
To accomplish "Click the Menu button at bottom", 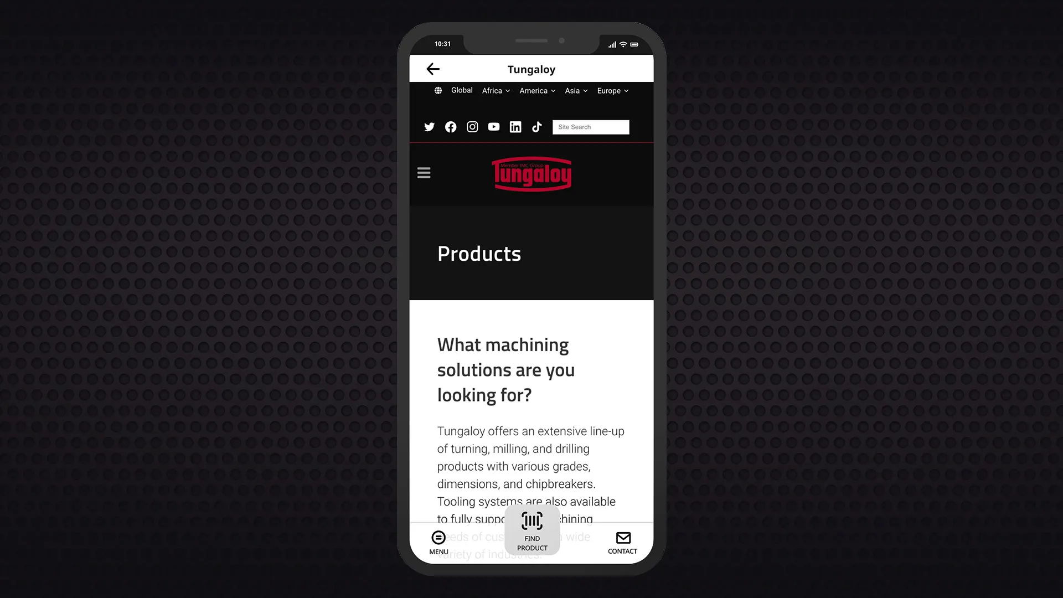I will coord(439,542).
